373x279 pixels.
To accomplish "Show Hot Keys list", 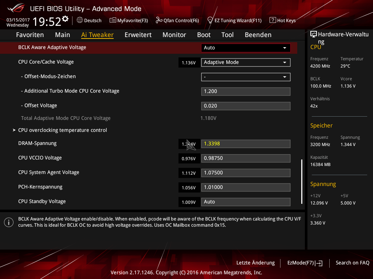I will pyautogui.click(x=283, y=20).
